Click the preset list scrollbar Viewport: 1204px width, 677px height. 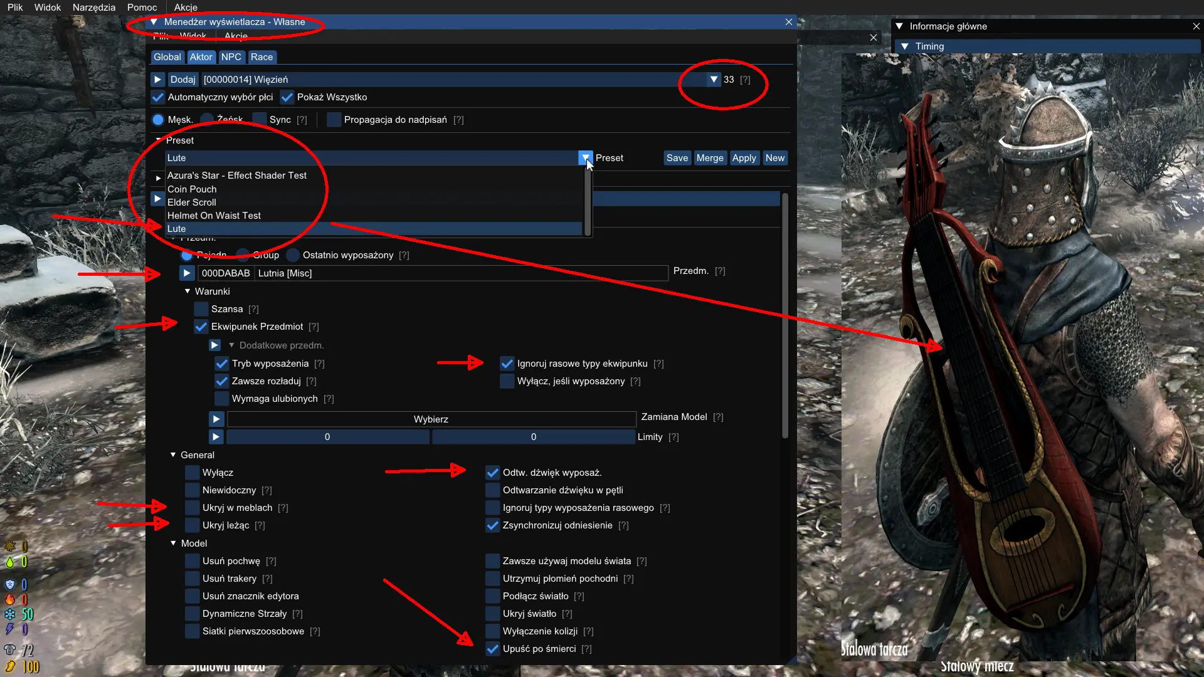pos(588,201)
